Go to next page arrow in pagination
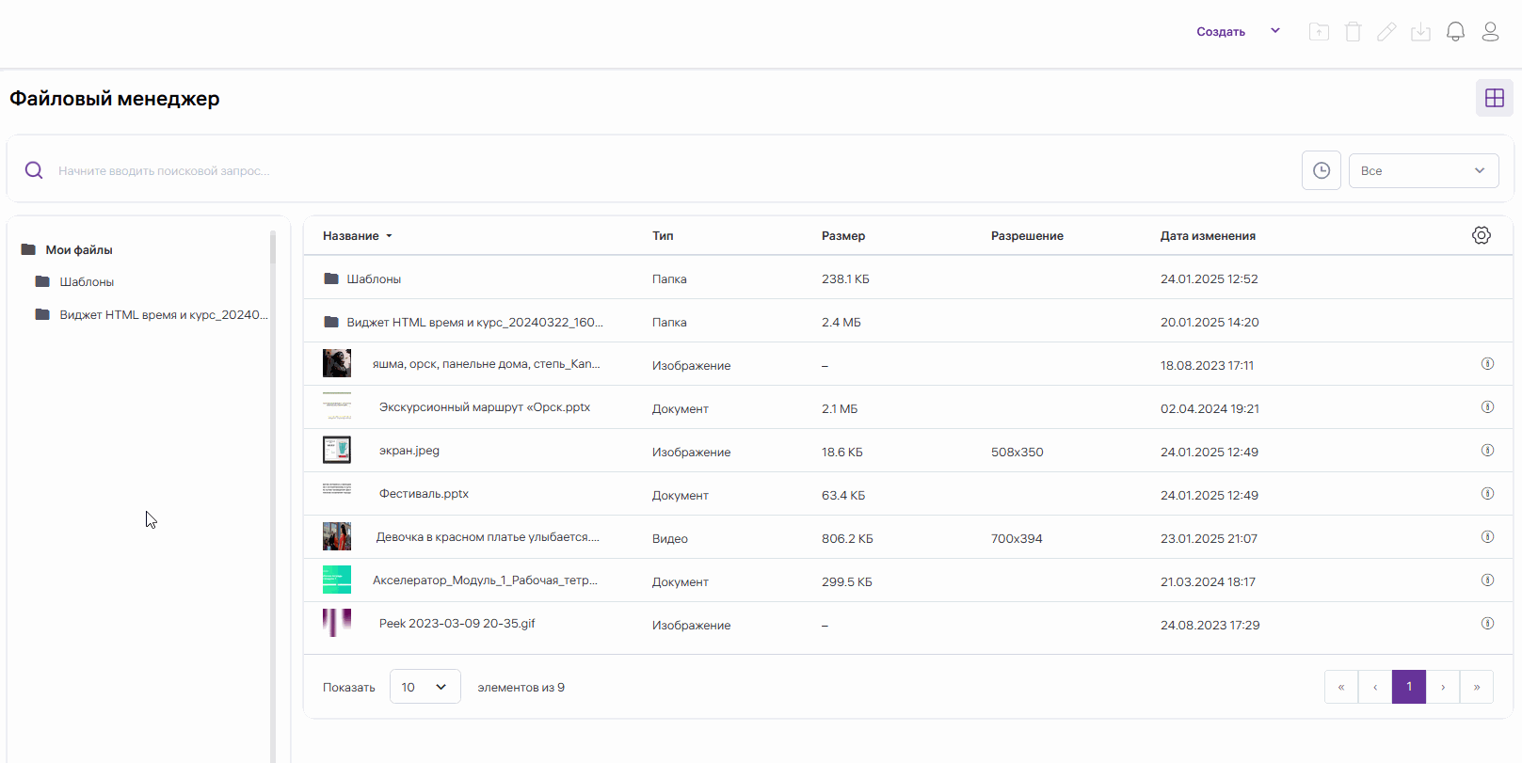The width and height of the screenshot is (1522, 763). click(1442, 687)
